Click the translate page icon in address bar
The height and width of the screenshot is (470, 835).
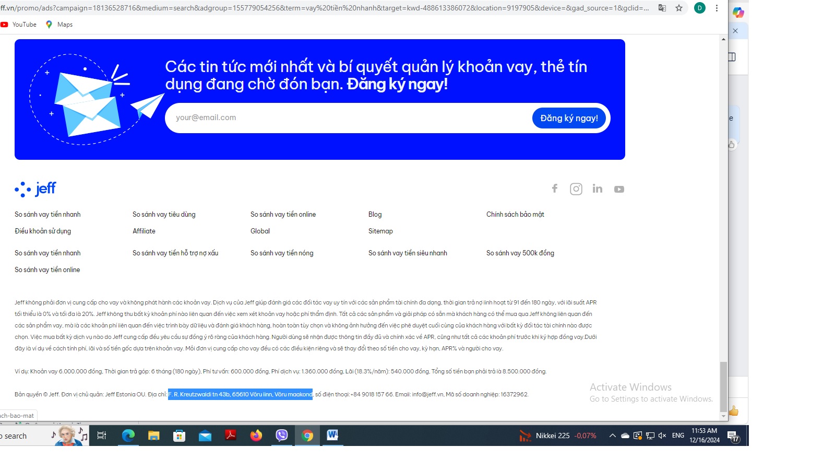[662, 8]
